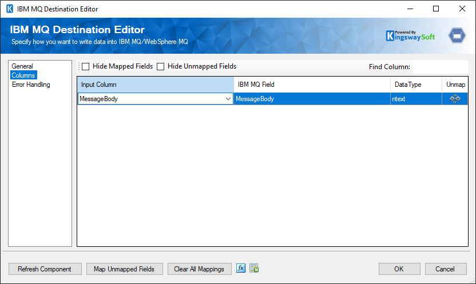This screenshot has height=284, width=476.
Task: Close the editor window
Action: (x=462, y=9)
